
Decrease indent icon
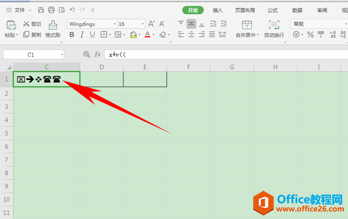click(x=213, y=23)
